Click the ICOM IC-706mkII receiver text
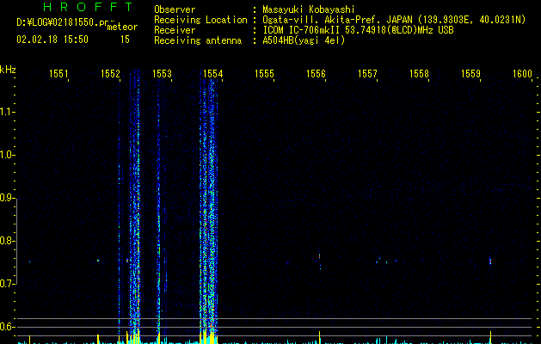 tap(358, 30)
